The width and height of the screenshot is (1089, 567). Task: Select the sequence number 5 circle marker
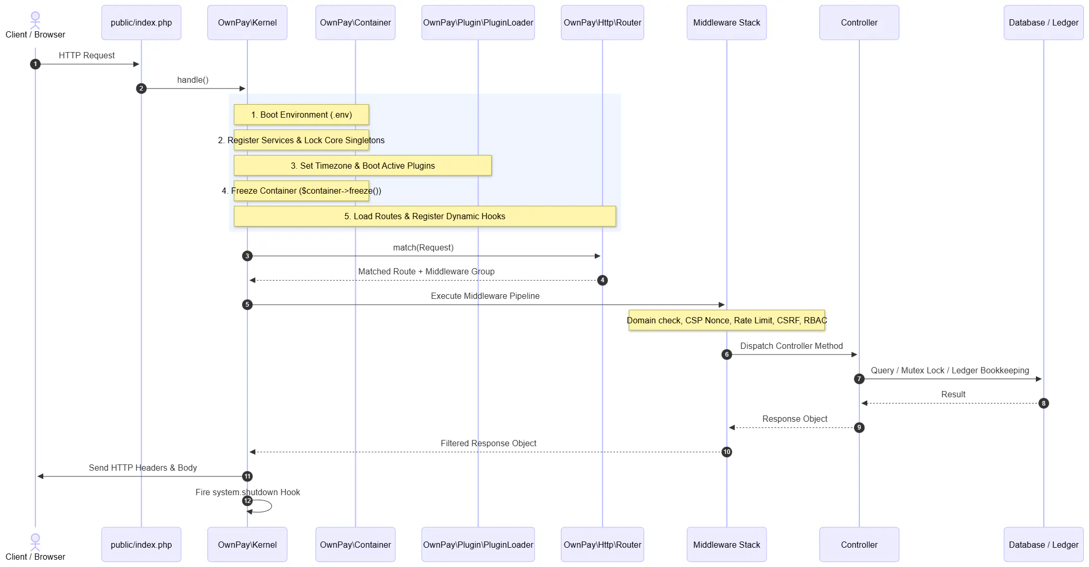[x=247, y=305]
